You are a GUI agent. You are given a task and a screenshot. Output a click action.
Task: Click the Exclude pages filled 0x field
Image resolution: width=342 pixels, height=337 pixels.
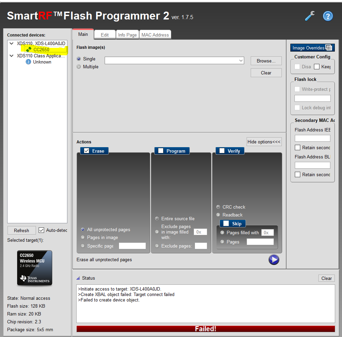(x=200, y=232)
